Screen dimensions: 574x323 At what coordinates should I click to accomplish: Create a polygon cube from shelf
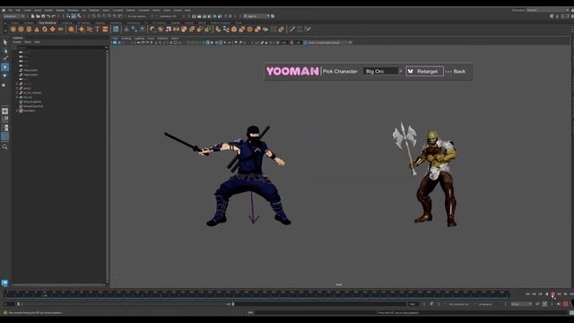click(21, 30)
